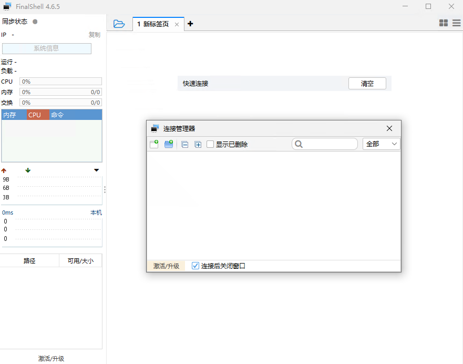Click the 清空 button in quick connect
Screen dimensions: 463x364
point(367,83)
